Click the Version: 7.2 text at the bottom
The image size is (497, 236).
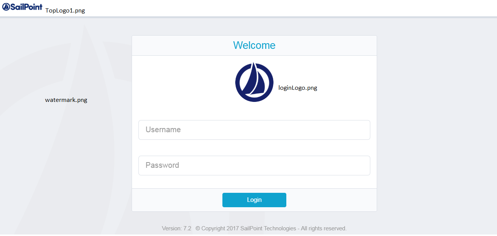tap(176, 228)
